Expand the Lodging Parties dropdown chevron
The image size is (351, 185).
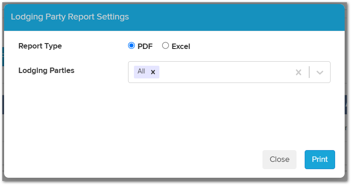tap(320, 73)
